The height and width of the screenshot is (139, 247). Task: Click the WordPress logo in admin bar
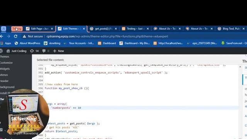tap(1, 51)
